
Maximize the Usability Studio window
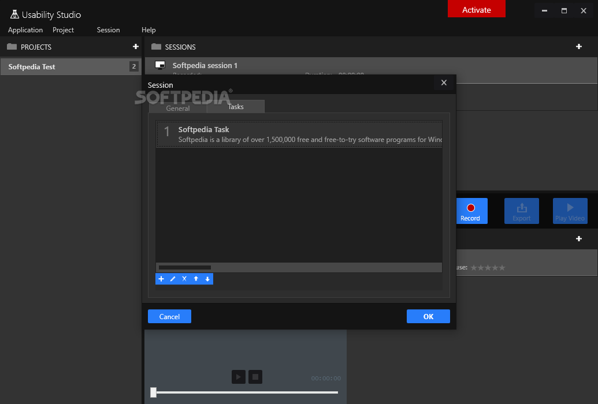(564, 10)
